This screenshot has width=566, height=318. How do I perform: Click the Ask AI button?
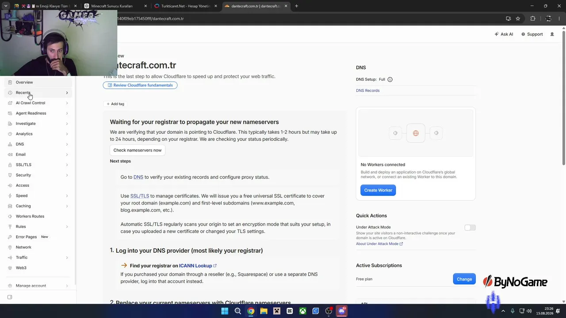(504, 34)
